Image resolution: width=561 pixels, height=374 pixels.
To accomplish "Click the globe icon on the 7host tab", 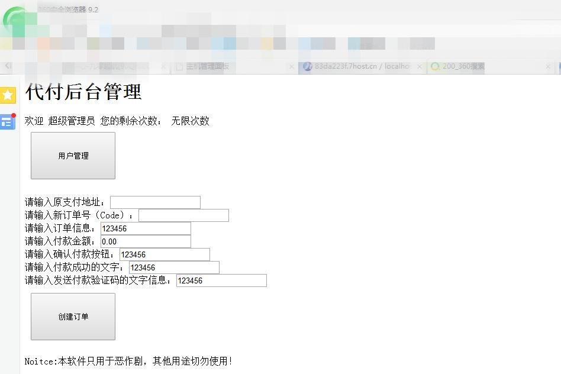I will 308,67.
